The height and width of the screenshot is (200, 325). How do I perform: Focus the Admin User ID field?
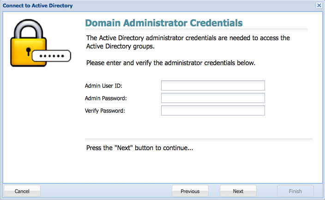[213, 85]
